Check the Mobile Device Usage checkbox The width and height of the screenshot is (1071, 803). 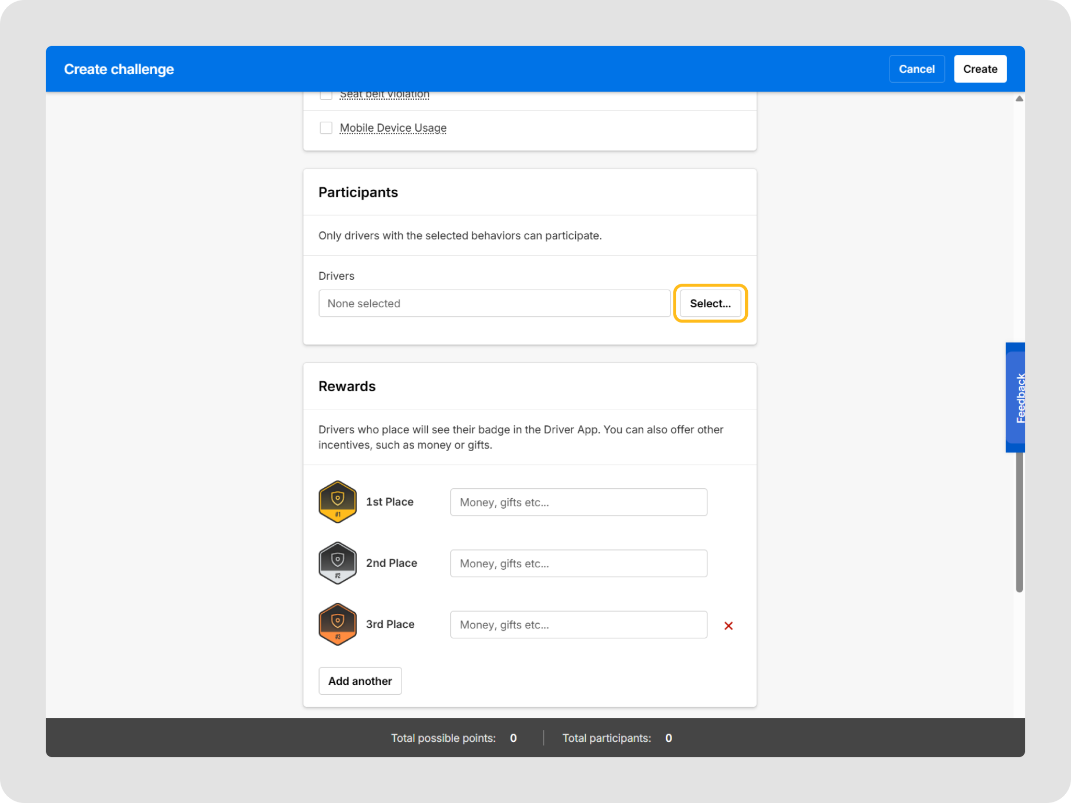pos(326,128)
